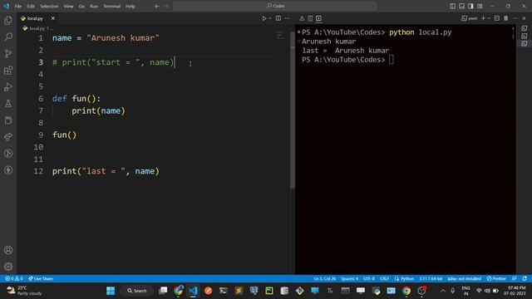The height and width of the screenshot is (299, 532).
Task: Open the Selection menu
Action: [x=49, y=6]
